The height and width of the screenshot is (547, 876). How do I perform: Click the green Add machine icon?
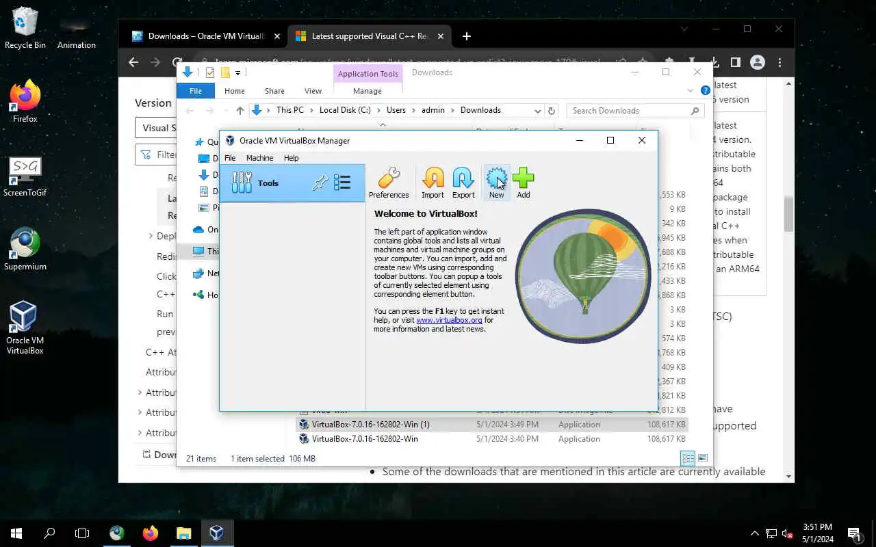(x=524, y=183)
